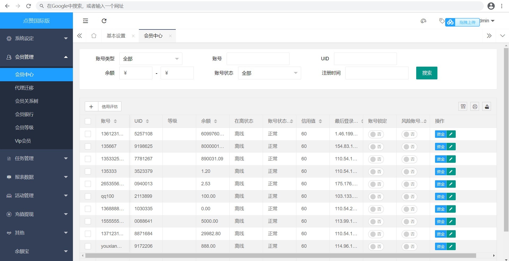The width and height of the screenshot is (509, 261).
Task: Toggle 账号锁定 switch for UID 5257108
Action: [x=376, y=134]
